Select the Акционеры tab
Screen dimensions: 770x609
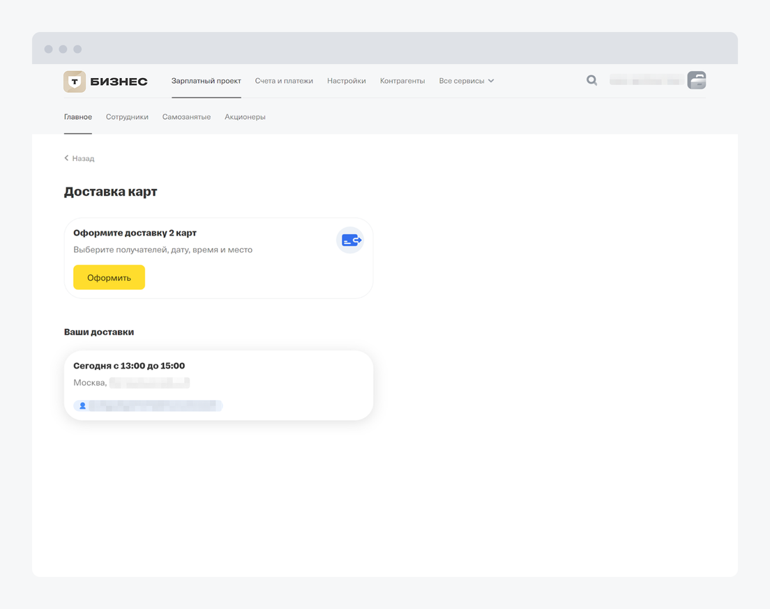click(245, 117)
